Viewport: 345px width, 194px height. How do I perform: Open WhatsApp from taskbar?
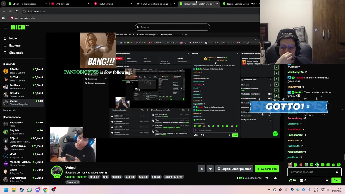(30, 190)
